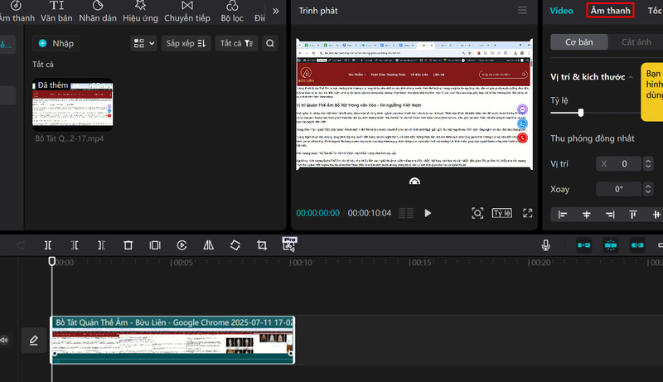Open the Sắp xếp sort dropdown

pos(185,43)
